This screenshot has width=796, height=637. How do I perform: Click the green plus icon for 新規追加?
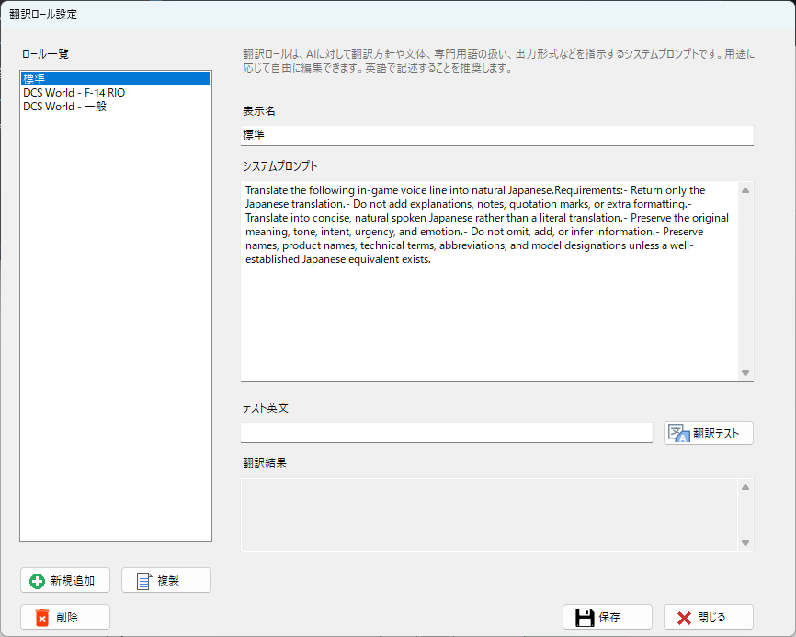37,581
